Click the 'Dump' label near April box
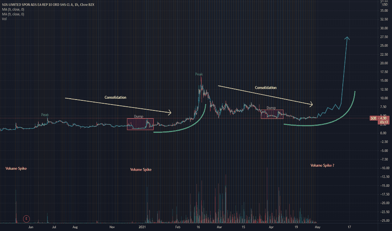The height and width of the screenshot is (231, 392). (x=271, y=108)
